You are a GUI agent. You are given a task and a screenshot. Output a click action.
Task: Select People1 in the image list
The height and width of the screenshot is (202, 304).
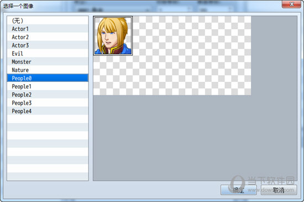[48, 86]
